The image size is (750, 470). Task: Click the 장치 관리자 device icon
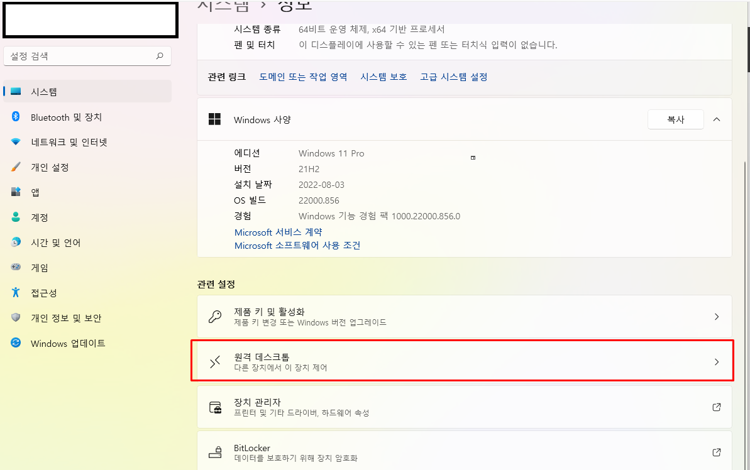click(x=215, y=407)
